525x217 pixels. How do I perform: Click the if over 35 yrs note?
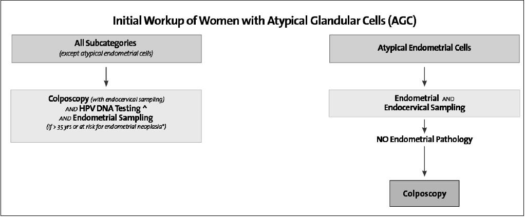pyautogui.click(x=106, y=127)
